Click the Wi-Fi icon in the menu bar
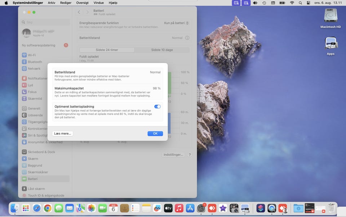Screen dimensions: 346x217 292,3
